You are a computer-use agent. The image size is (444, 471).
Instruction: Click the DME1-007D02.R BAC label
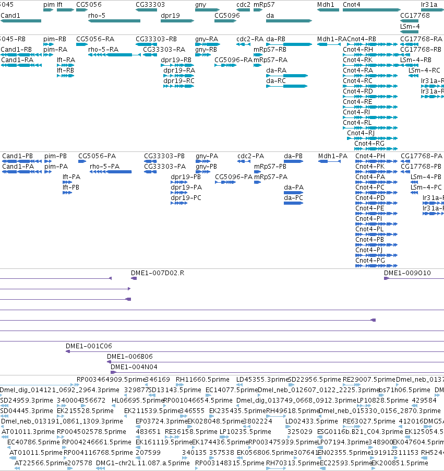(x=158, y=273)
